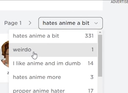Click the member count 1 beside weirdo
This screenshot has width=128, height=93.
click(92, 50)
